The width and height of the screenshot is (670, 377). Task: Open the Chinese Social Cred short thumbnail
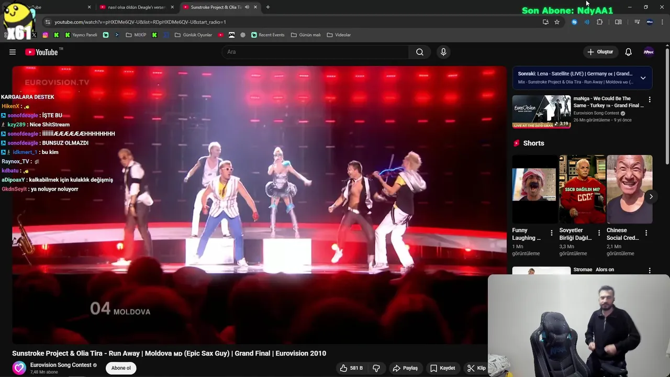pos(629,189)
